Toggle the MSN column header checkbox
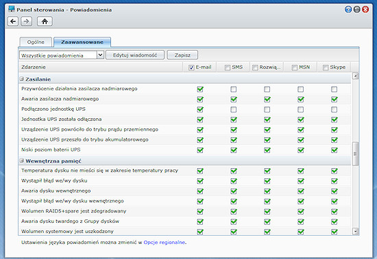377x259 pixels. tap(295, 68)
